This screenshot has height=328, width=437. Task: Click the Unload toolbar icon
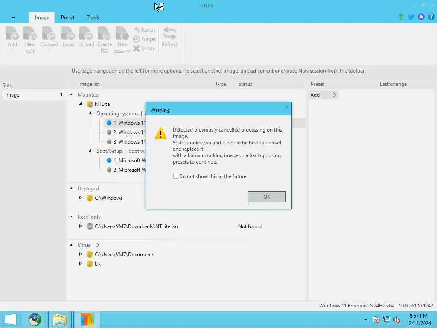(86, 37)
